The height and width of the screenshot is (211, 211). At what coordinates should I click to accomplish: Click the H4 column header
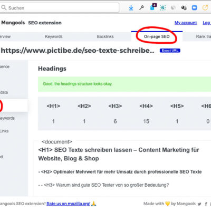(x=146, y=106)
